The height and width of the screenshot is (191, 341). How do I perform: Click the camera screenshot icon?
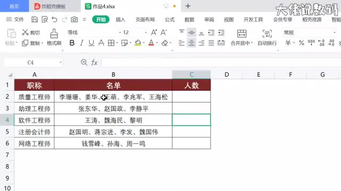click(x=74, y=20)
